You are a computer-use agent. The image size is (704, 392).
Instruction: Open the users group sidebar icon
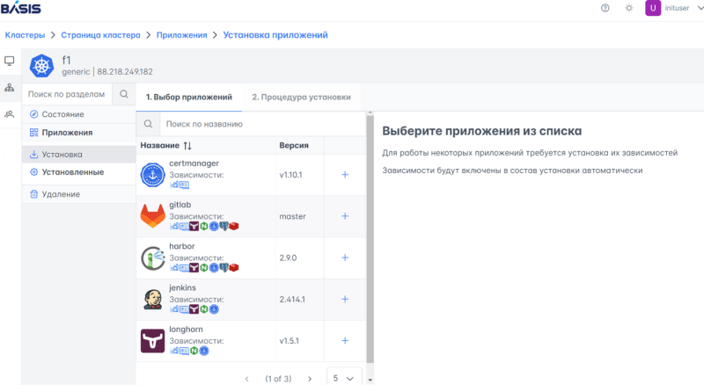(10, 114)
